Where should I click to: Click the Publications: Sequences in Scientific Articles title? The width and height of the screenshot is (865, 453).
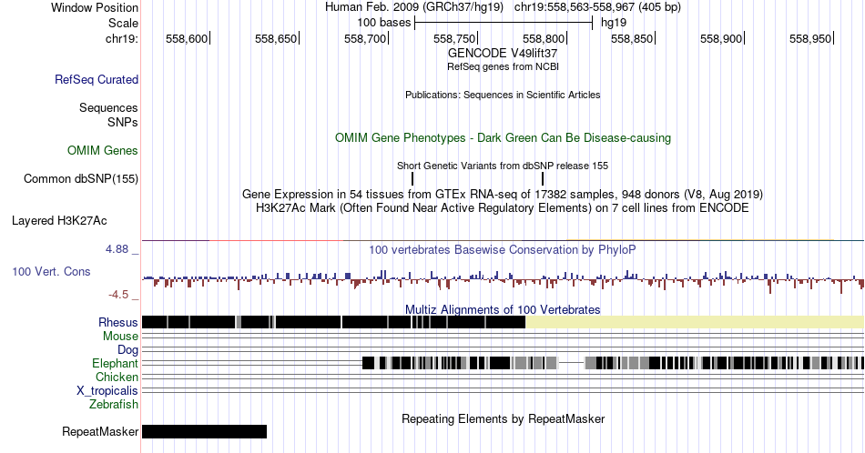503,95
